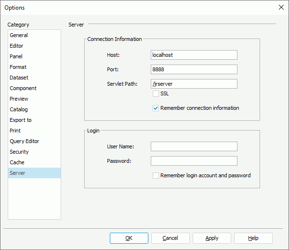Screen dimensions: 289x250
Task: Select the Print category
Action: 34,131
